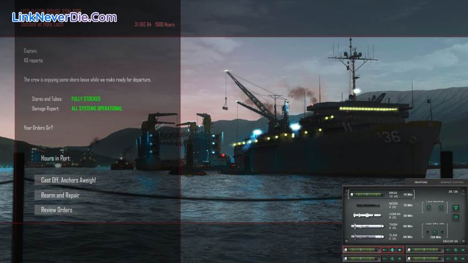Click first control icon of bottom-right tube
The image size is (468, 263).
tap(448, 258)
